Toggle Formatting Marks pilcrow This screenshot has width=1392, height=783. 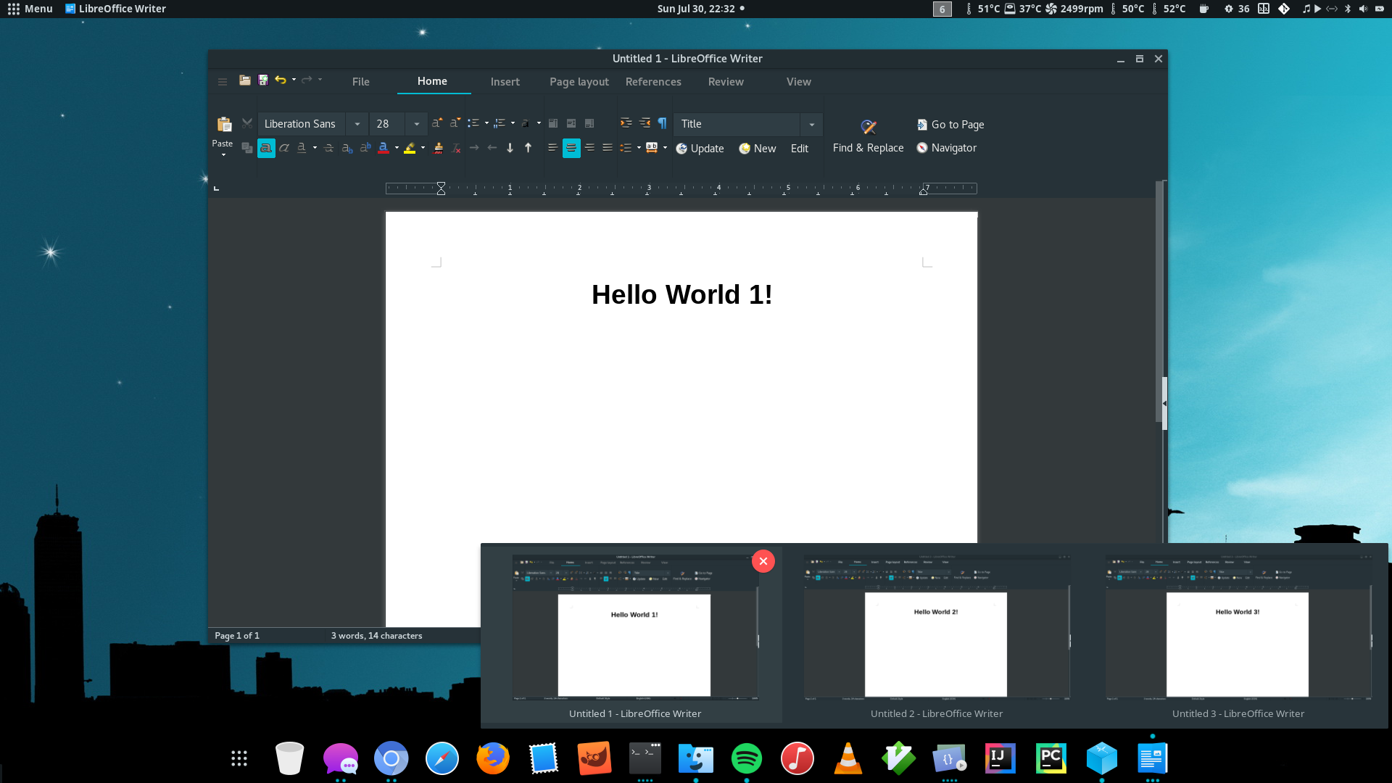click(662, 123)
